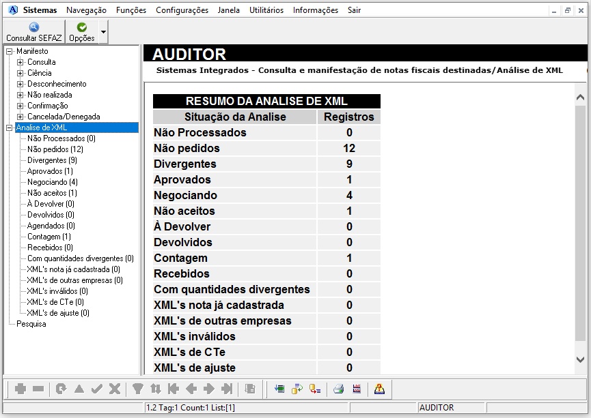Select Não aceitos (1) in tree
591x418 pixels.
click(52, 193)
